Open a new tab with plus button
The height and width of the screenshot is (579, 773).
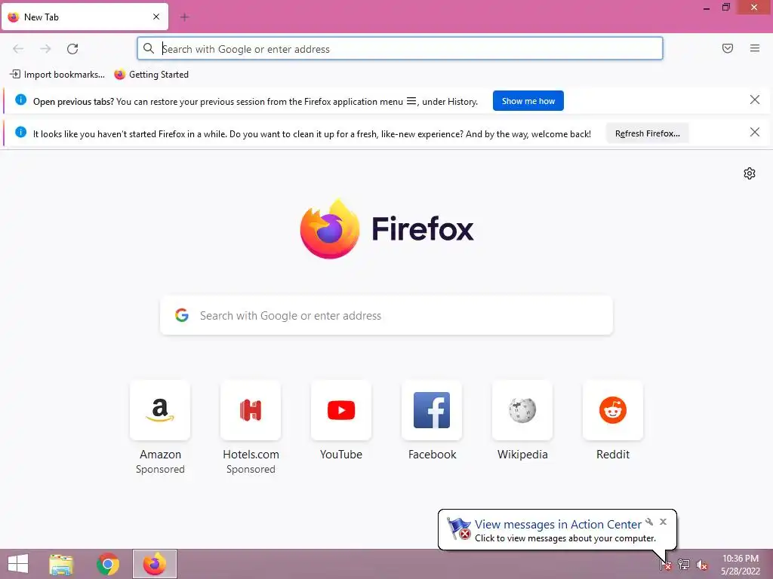(x=184, y=17)
